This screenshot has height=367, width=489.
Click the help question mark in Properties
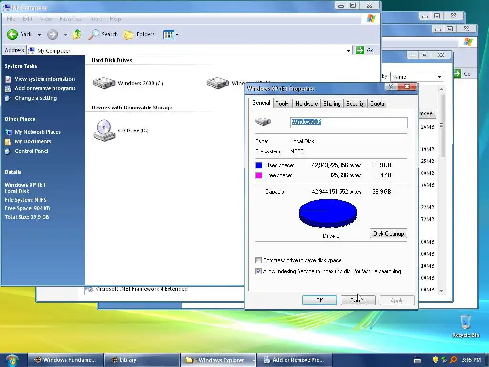point(391,86)
